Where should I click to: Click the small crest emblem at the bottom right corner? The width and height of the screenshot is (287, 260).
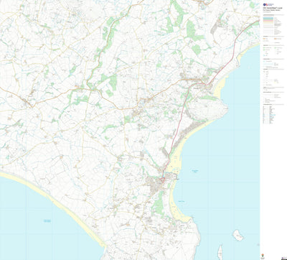tap(263, 255)
